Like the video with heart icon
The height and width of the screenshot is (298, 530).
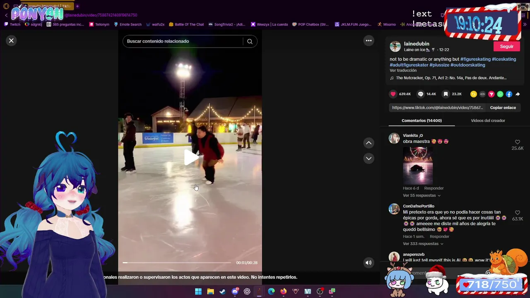[x=393, y=94]
